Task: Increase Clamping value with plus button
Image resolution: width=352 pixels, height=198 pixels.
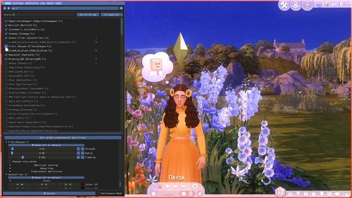Action: pos(82,157)
